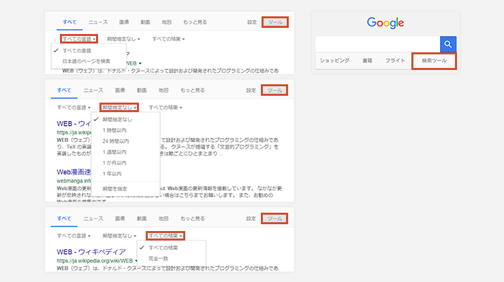Filter results to 1 週間以内
Image resolution: width=504 pixels, height=282 pixels.
tap(114, 152)
